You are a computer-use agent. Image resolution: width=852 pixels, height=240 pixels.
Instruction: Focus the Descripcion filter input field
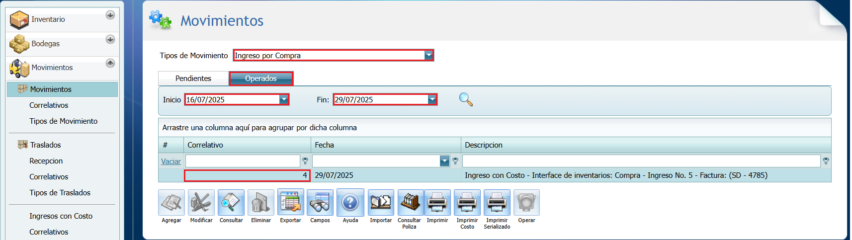coord(641,161)
